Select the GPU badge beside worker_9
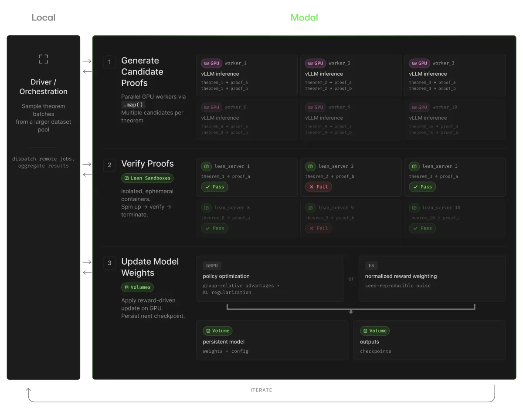Screen dimensions: 523x418 pyautogui.click(x=316, y=107)
